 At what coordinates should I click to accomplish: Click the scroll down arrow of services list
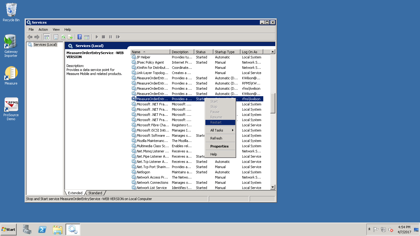[273, 187]
